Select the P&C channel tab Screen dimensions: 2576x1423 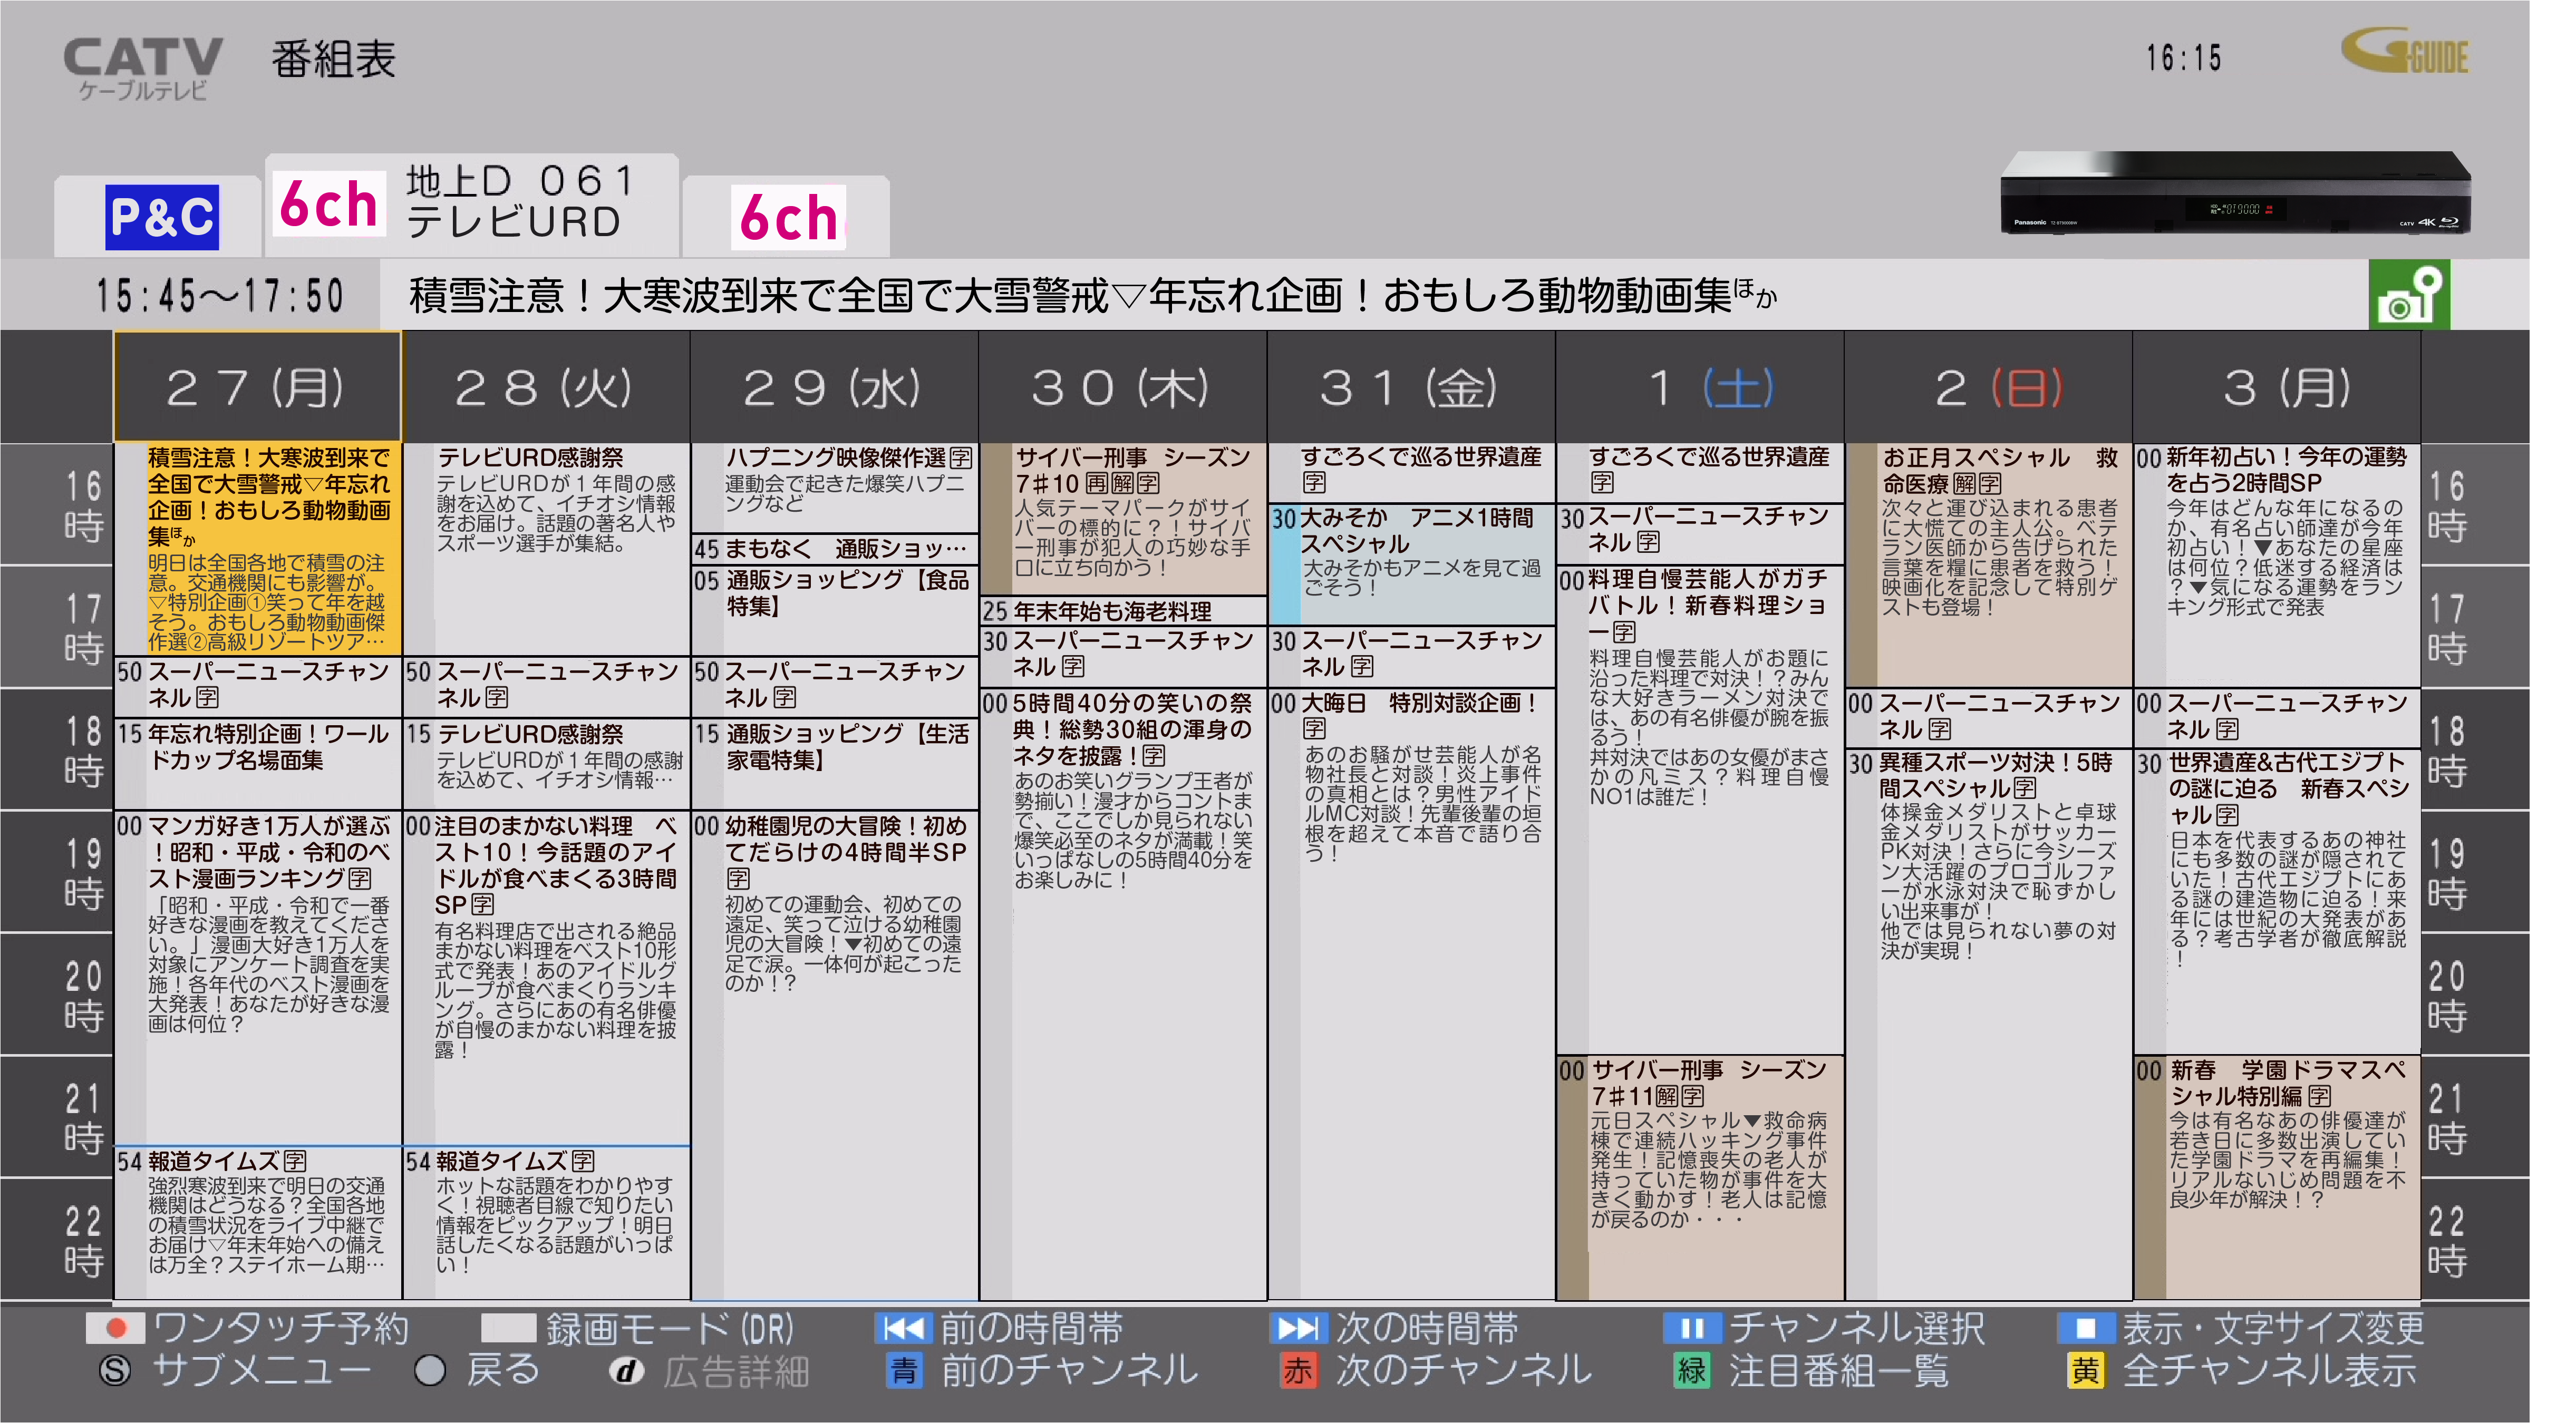pyautogui.click(x=161, y=217)
